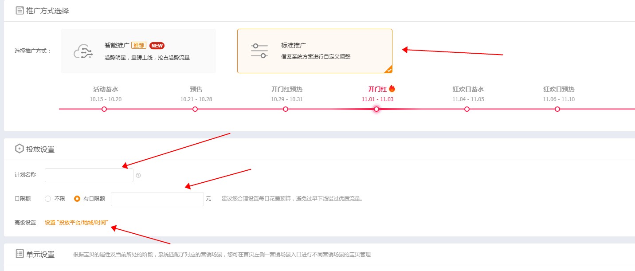
Task: Select the 标准推广 promotion card
Action: coord(315,50)
